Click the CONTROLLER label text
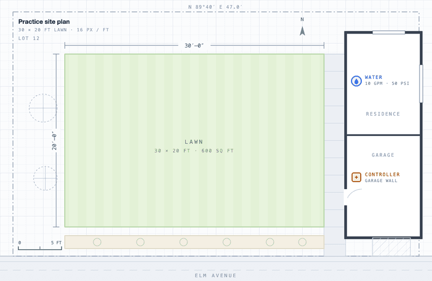432x281 pixels. (382, 175)
